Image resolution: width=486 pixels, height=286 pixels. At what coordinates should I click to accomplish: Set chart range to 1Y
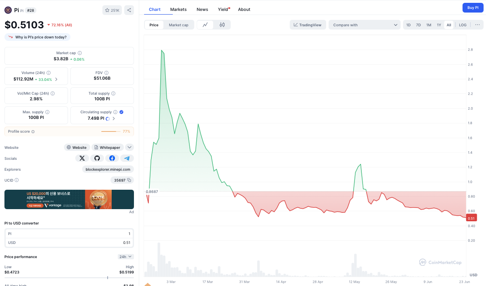(x=439, y=25)
